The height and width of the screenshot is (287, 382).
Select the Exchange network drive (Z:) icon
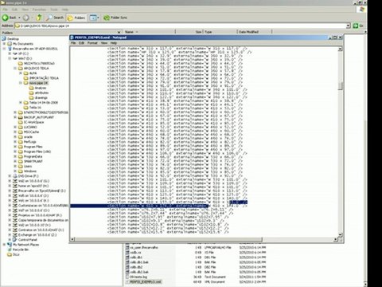15,235
